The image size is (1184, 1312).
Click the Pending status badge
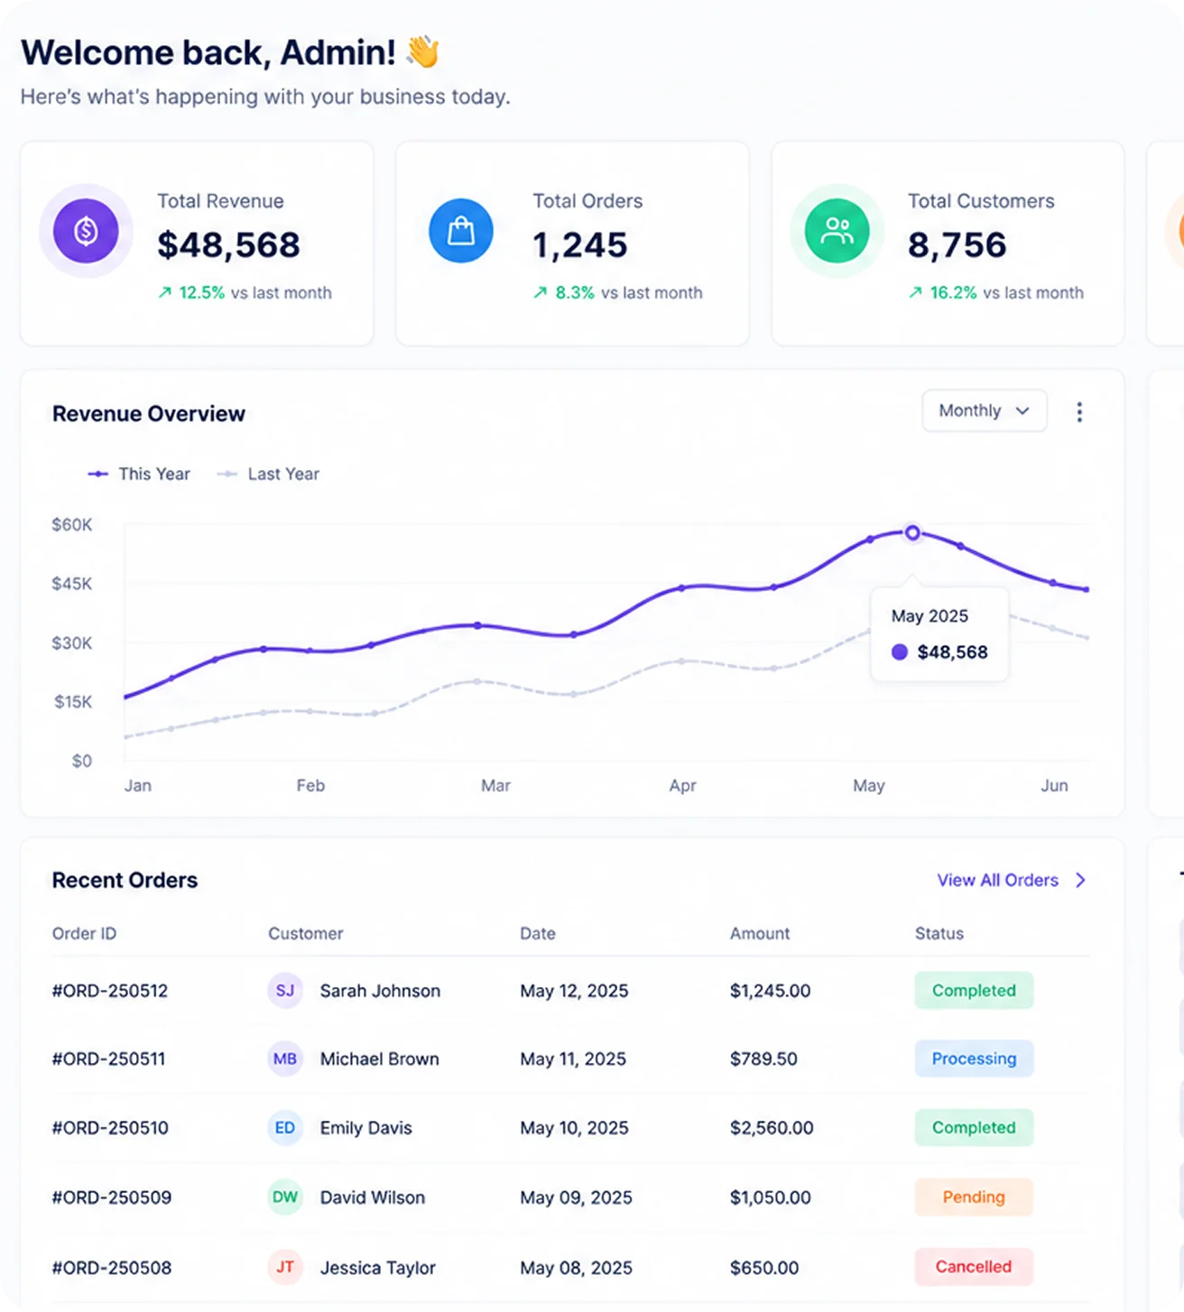point(974,1197)
